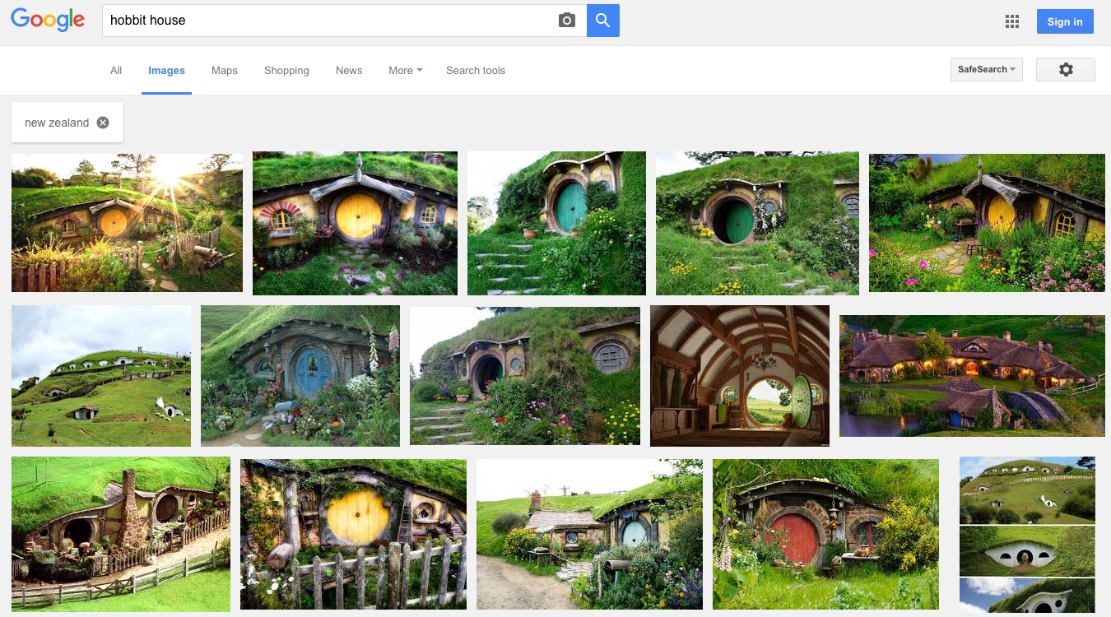Click the Google logo
Viewport: 1111px width, 617px height.
pos(48,20)
